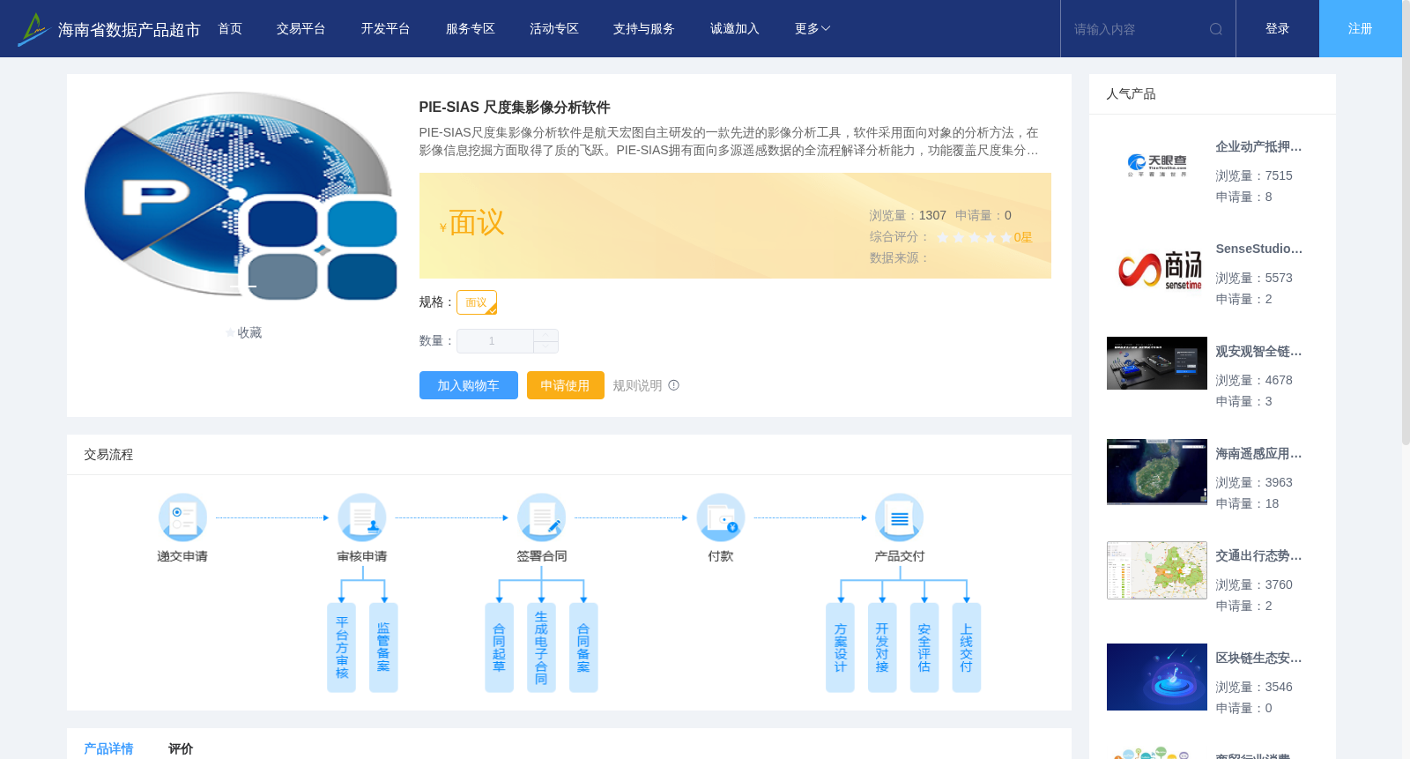
Task: Open the 支持与服务 navigation item
Action: (x=644, y=29)
